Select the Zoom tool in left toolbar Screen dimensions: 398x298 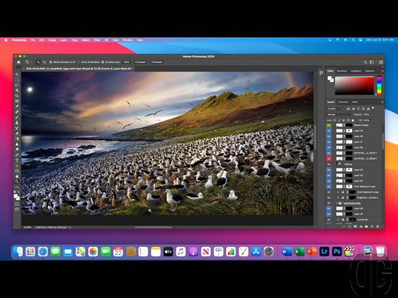17,182
